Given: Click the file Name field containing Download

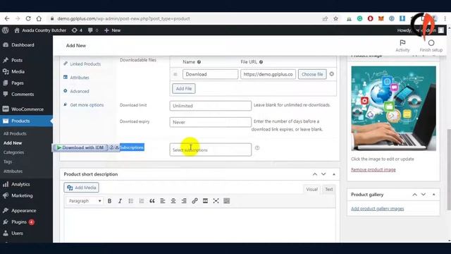Looking at the screenshot, I should [x=210, y=74].
